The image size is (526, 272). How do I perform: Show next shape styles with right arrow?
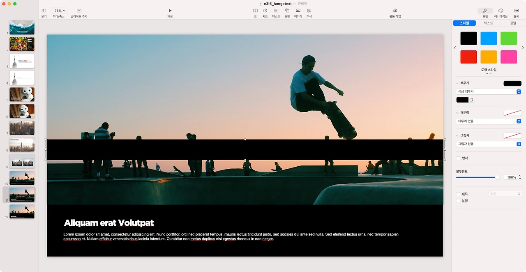pyautogui.click(x=523, y=48)
